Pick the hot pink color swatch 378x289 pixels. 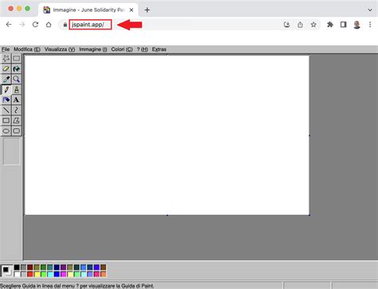(x=96, y=274)
